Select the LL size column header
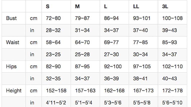The image size is (191, 107). 136,6
